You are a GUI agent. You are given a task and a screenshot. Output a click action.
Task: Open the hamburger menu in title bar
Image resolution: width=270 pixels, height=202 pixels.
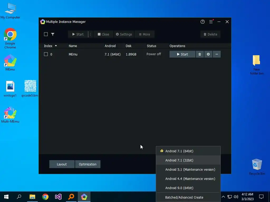(211, 22)
